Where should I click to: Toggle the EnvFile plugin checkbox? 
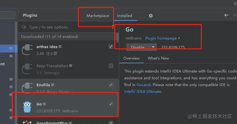pyautogui.click(x=111, y=85)
